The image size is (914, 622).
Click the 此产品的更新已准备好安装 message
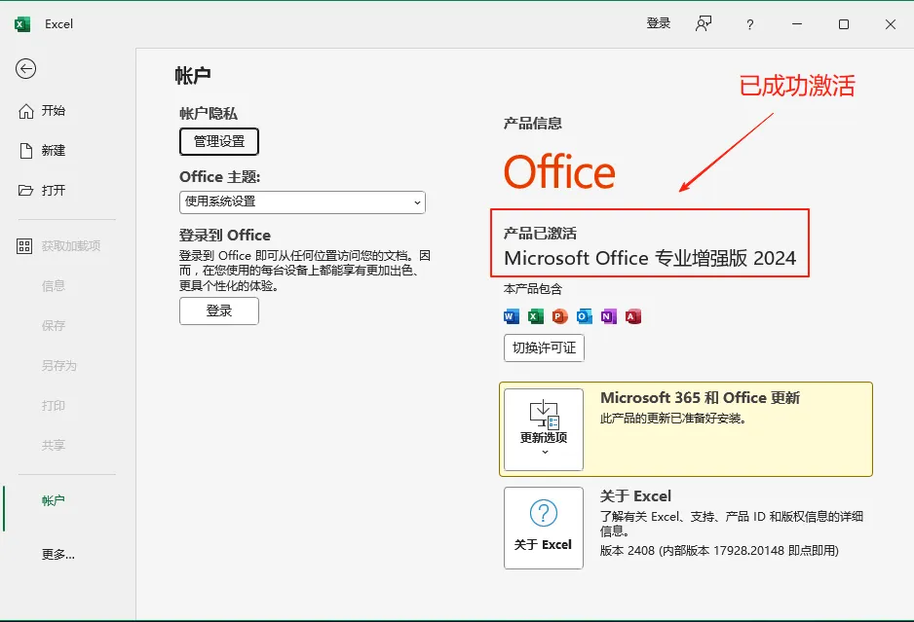(x=673, y=419)
